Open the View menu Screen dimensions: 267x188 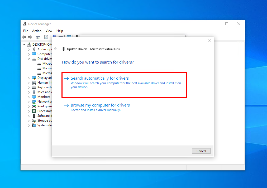pyautogui.click(x=49, y=31)
